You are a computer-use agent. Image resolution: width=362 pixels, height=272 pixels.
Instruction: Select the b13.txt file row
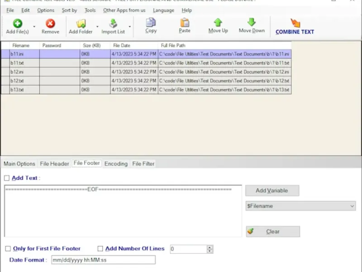(x=146, y=89)
